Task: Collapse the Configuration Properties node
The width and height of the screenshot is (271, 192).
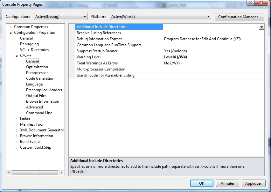Action: click(x=11, y=33)
